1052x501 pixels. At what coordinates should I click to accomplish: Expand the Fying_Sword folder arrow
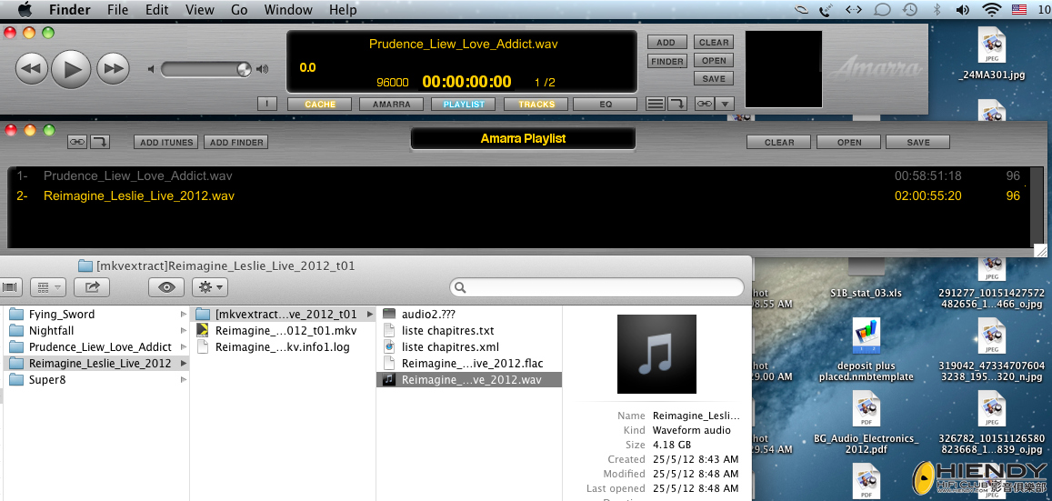pyautogui.click(x=183, y=314)
